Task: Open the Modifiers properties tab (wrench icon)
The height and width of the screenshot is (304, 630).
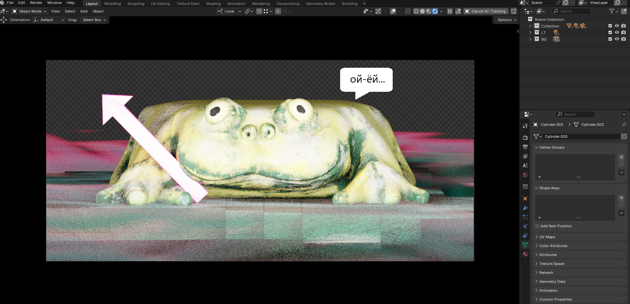Action: coord(525,208)
